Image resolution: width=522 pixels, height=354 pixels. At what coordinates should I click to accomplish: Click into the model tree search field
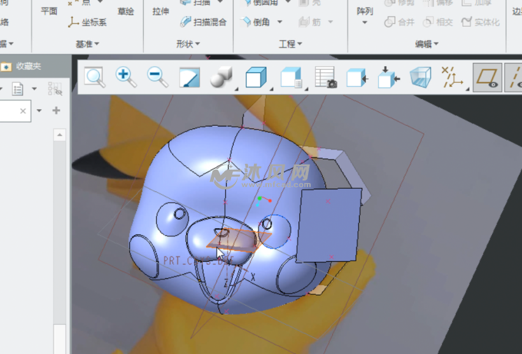point(14,111)
